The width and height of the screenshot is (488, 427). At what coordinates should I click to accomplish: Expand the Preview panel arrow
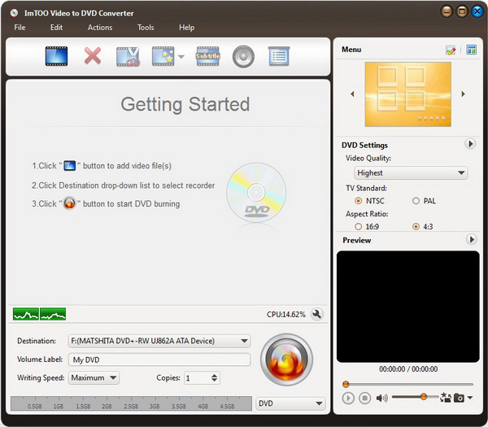(472, 240)
